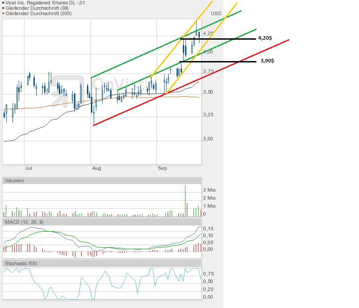Click the tallest green volume spike in September
Viewport: 359px width, 308px height.
click(185, 201)
